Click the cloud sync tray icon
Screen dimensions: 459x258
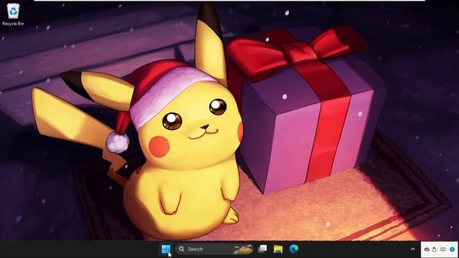(427, 249)
